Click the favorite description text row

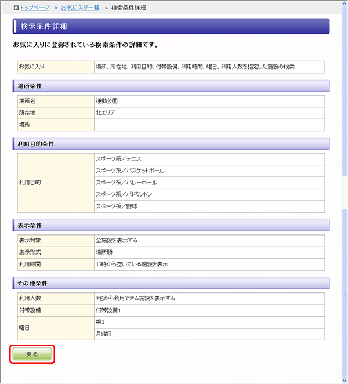tap(209, 67)
